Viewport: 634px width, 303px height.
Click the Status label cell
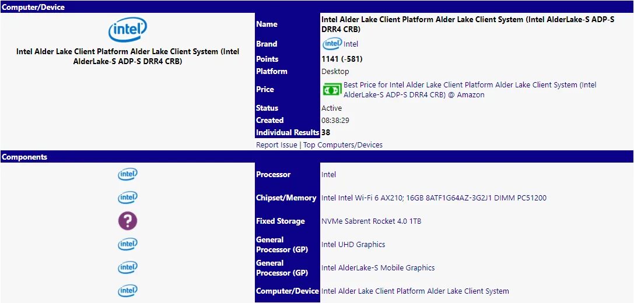288,108
